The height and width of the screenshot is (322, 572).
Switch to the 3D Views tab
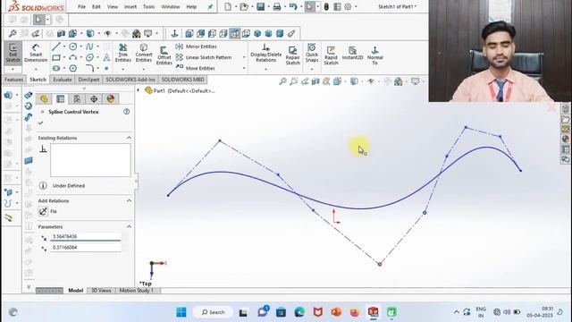pos(101,291)
